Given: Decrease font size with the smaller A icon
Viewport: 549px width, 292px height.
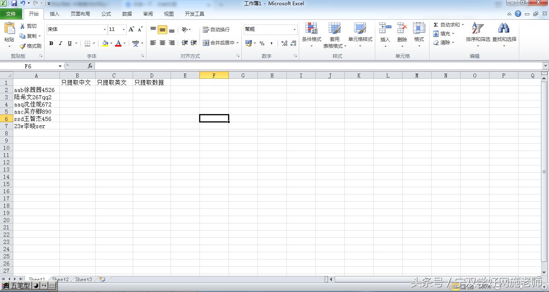Looking at the screenshot, I should [x=140, y=29].
